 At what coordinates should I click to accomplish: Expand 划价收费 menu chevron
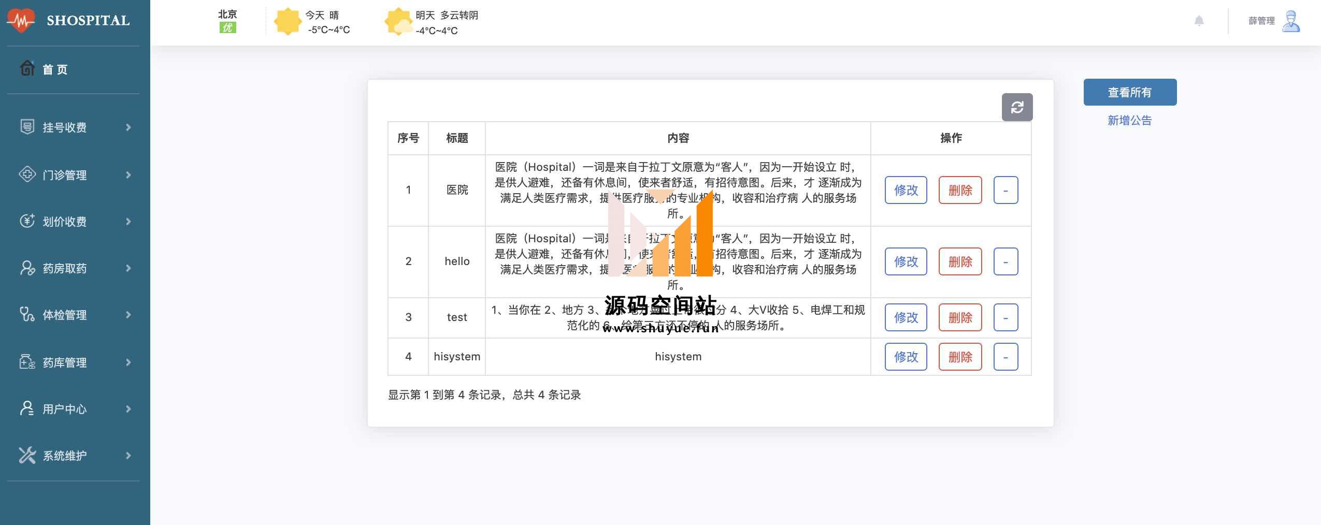(x=128, y=221)
